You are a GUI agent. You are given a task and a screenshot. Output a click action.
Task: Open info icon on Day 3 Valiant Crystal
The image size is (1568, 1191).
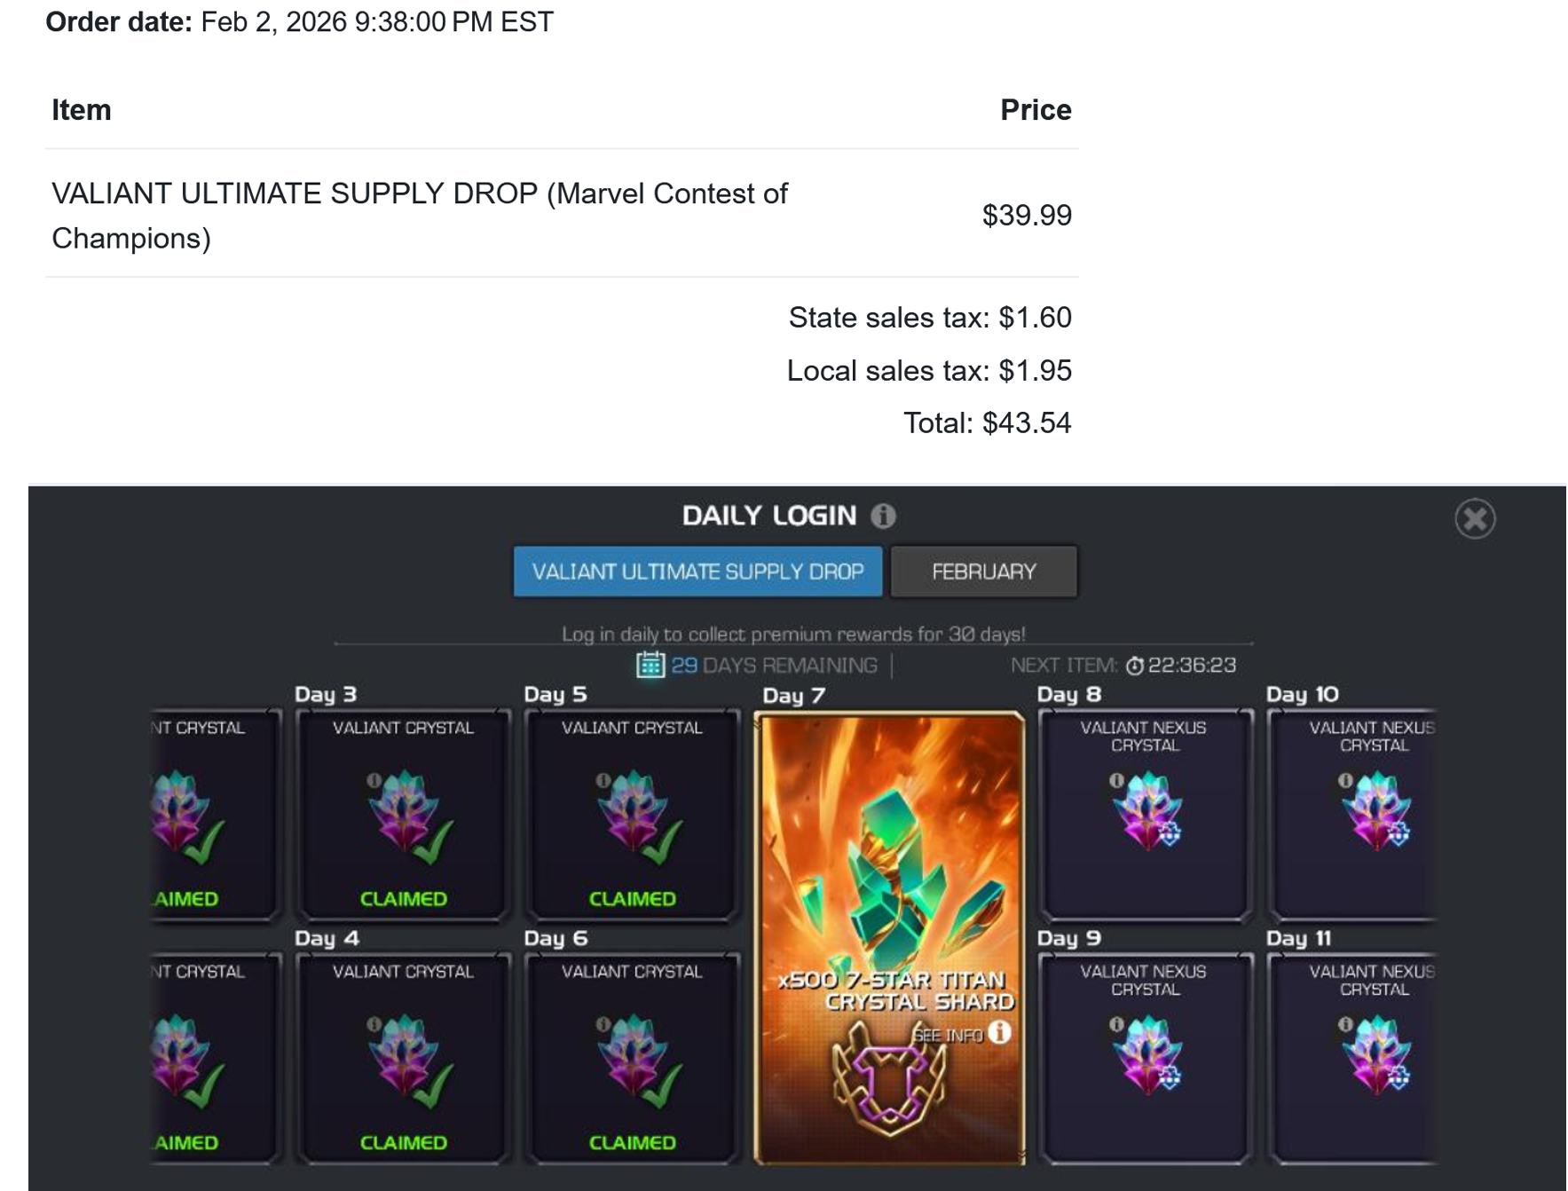(x=374, y=780)
